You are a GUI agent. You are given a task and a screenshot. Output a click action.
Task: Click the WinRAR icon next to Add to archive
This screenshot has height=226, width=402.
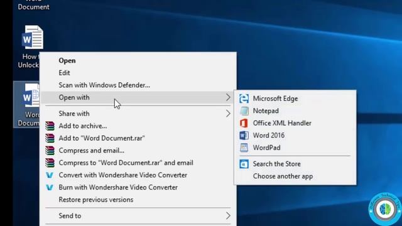click(50, 126)
